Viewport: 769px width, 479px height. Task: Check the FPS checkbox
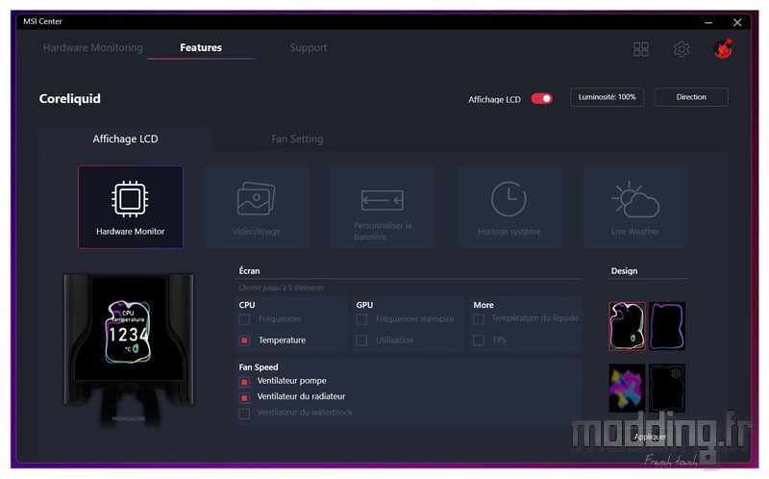coord(479,340)
